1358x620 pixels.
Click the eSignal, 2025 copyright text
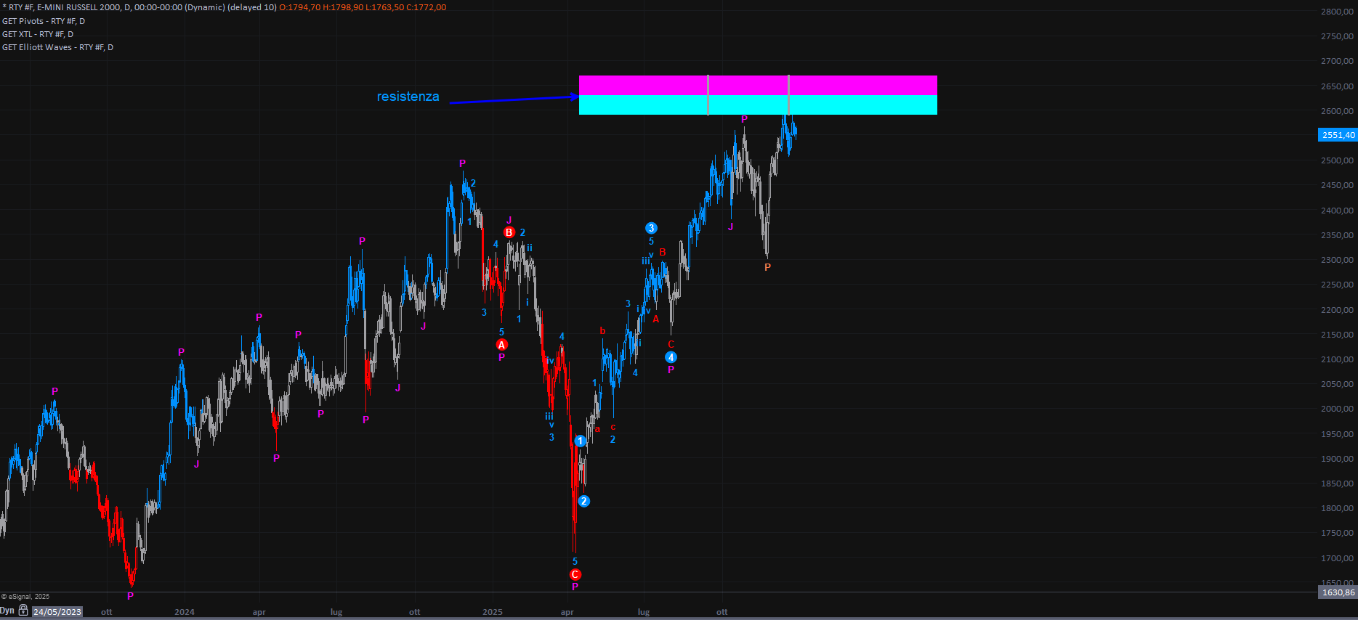pos(25,597)
